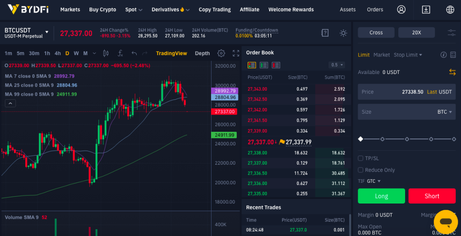The width and height of the screenshot is (461, 236).
Task: Open the indicators fx icon
Action: (x=120, y=53)
